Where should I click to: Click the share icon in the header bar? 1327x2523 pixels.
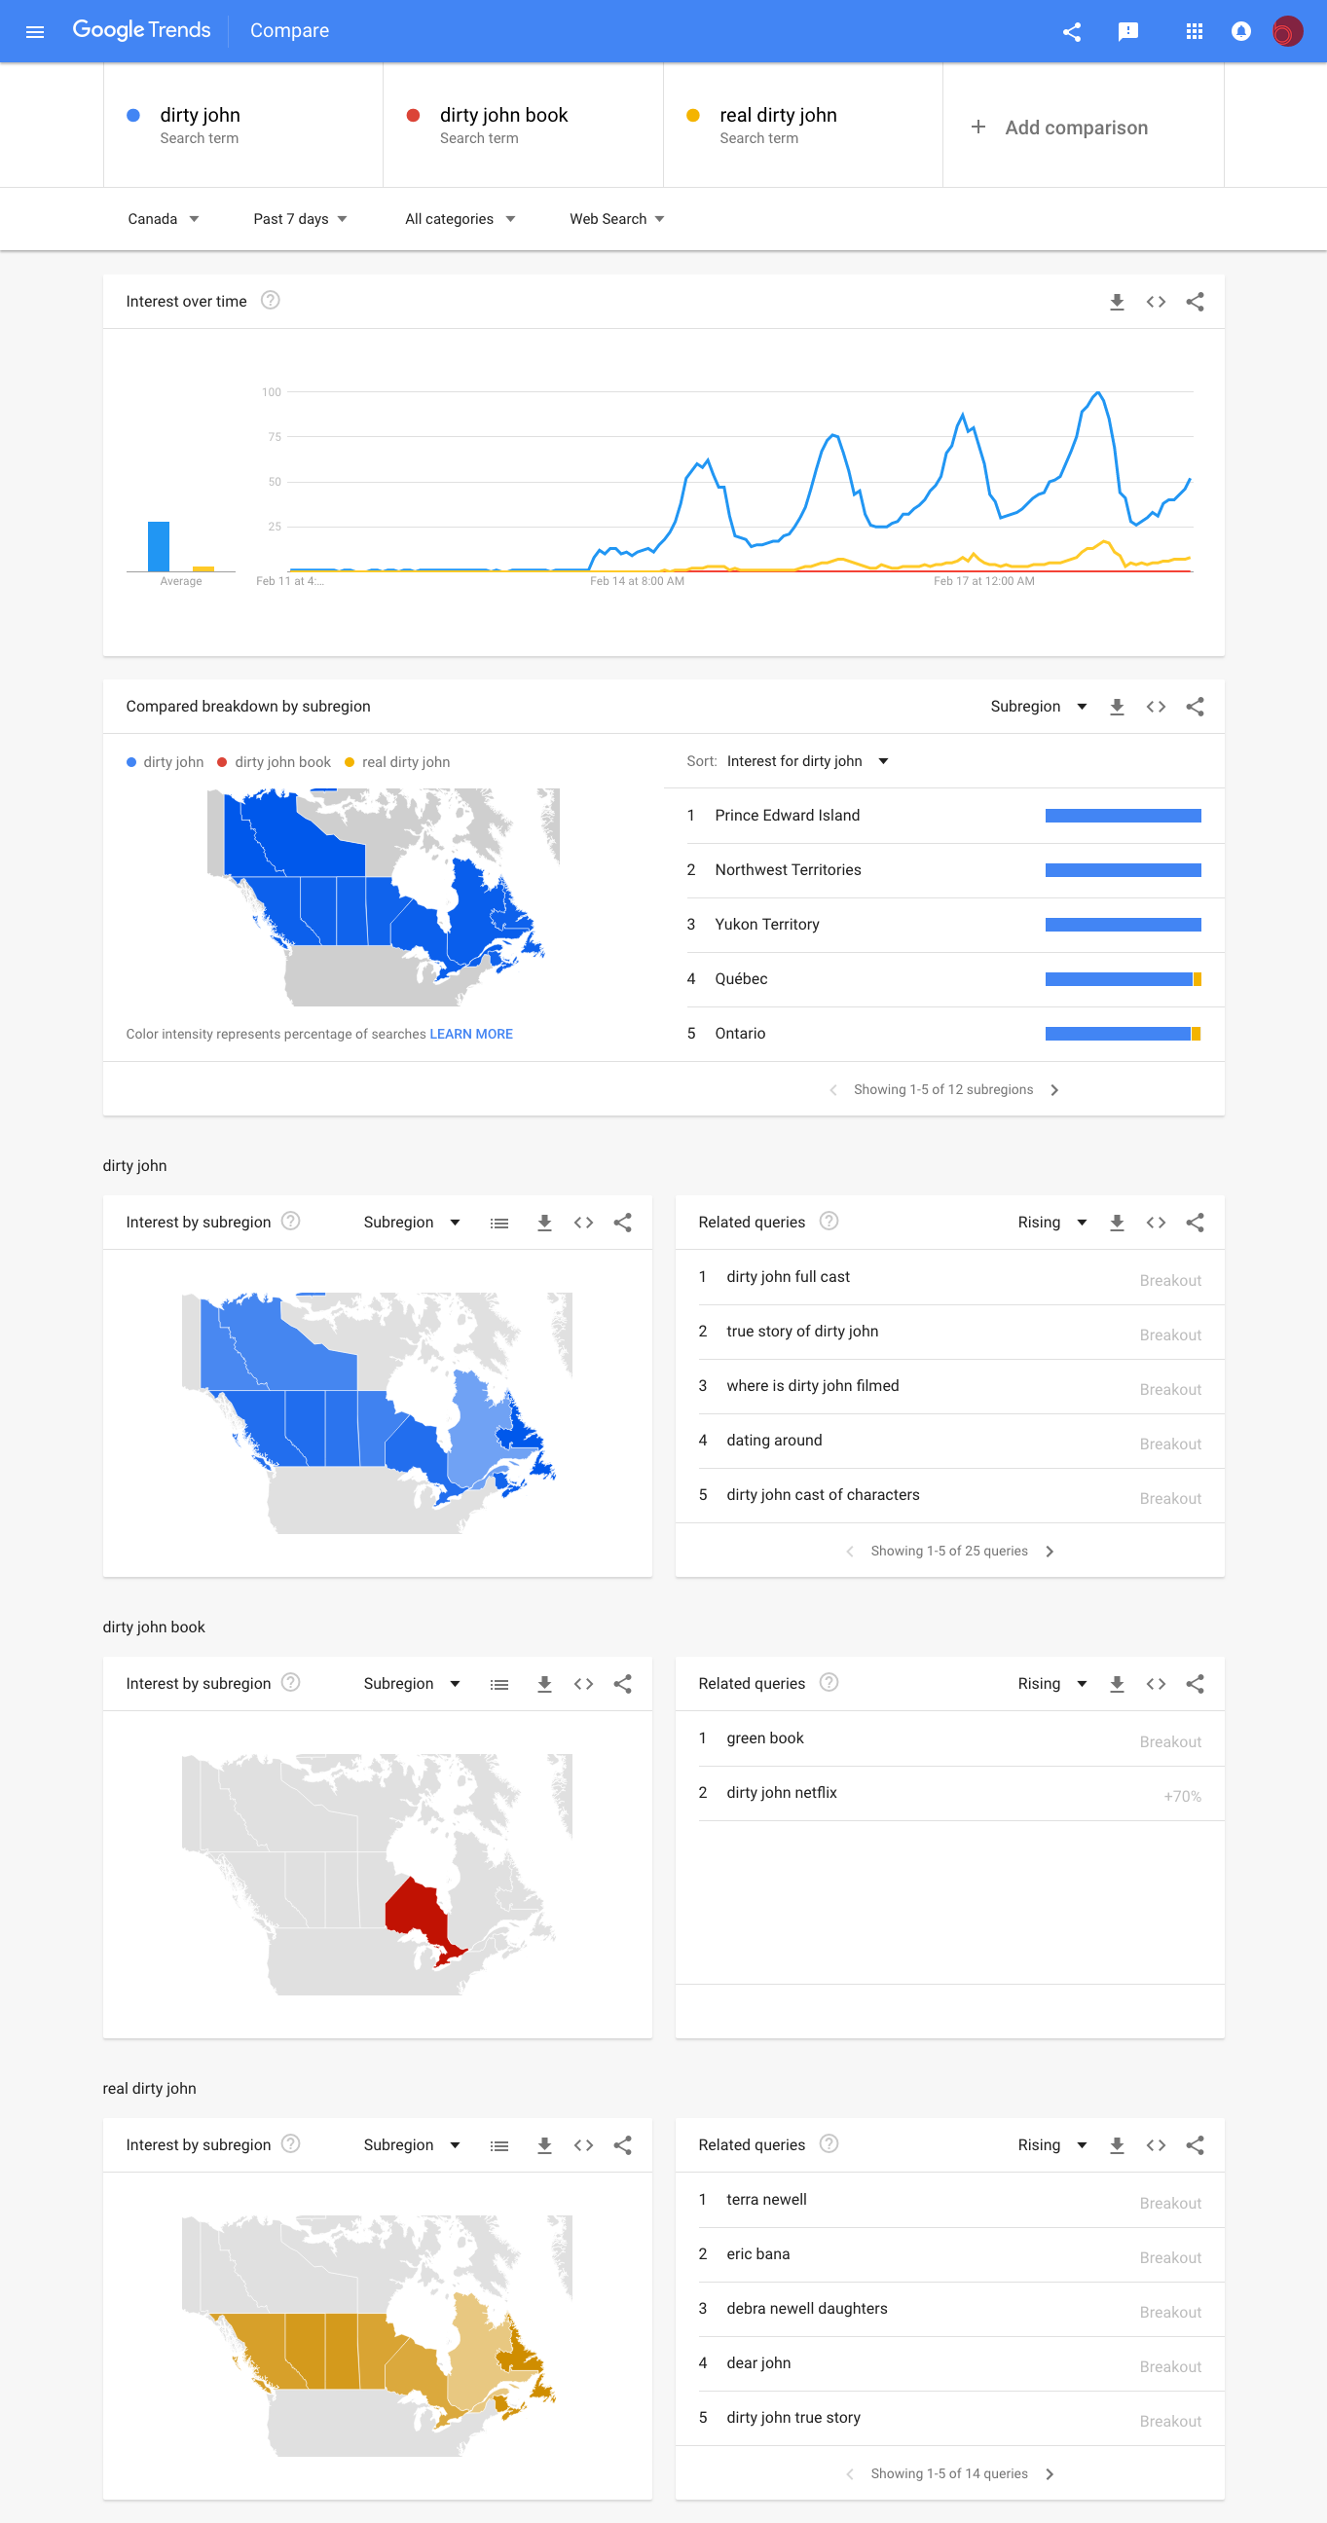(1071, 31)
